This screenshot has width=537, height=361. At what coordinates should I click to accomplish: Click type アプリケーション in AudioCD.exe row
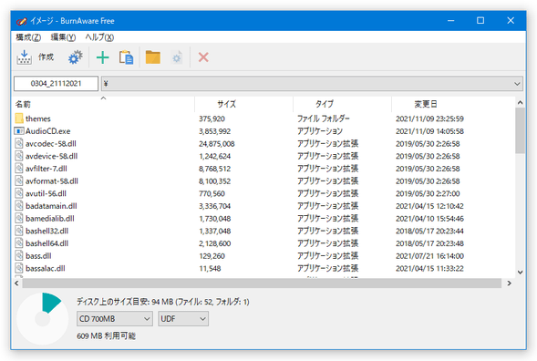click(x=320, y=131)
